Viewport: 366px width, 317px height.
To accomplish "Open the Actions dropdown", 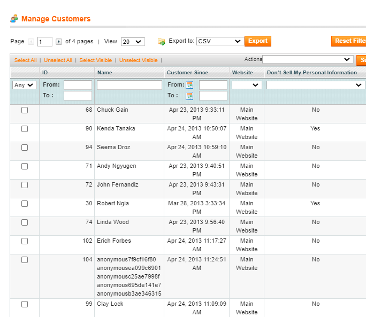I will point(307,59).
